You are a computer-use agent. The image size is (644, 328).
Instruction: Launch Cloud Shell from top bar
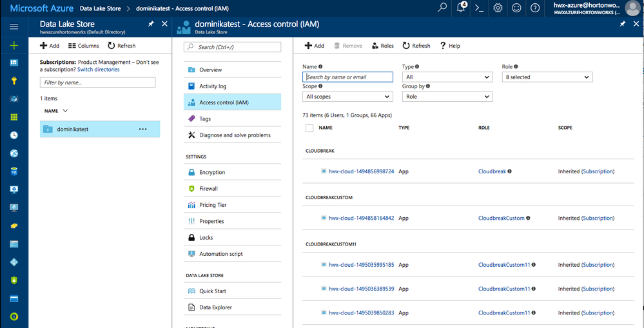479,8
